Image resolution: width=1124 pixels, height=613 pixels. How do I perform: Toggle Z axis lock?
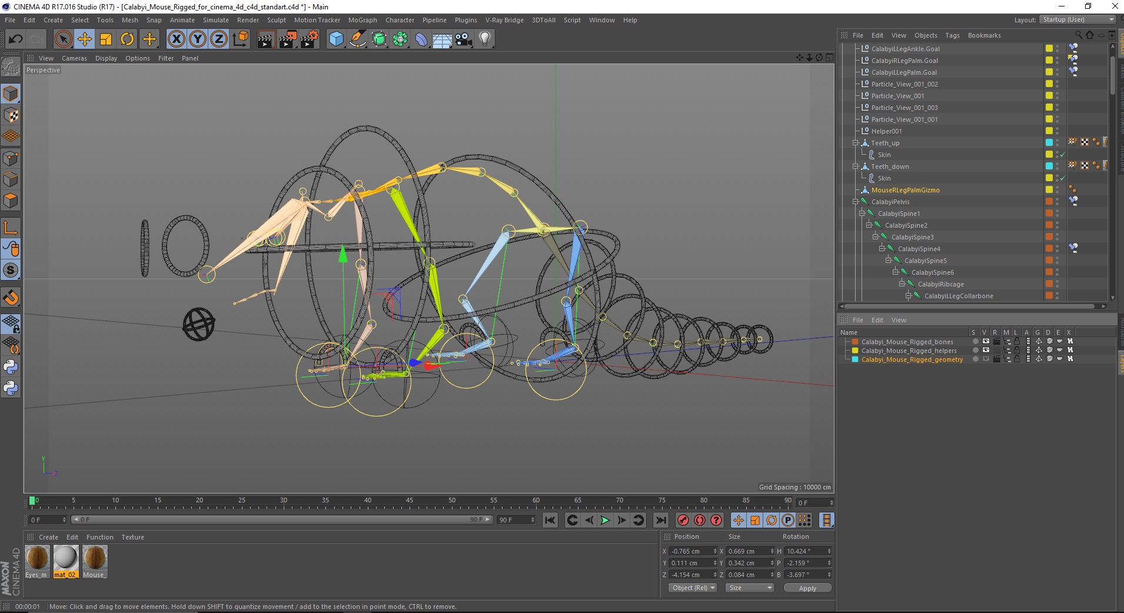tap(219, 39)
